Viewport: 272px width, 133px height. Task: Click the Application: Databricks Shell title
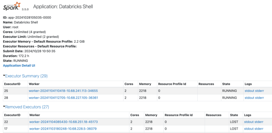pyautogui.click(x=63, y=6)
